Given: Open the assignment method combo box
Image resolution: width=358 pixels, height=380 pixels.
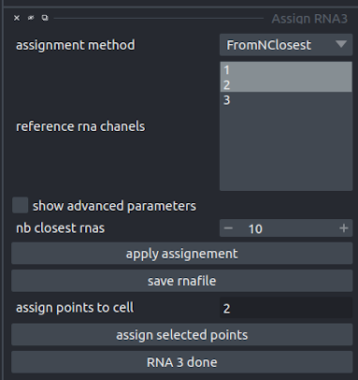Looking at the screenshot, I should pyautogui.click(x=286, y=45).
